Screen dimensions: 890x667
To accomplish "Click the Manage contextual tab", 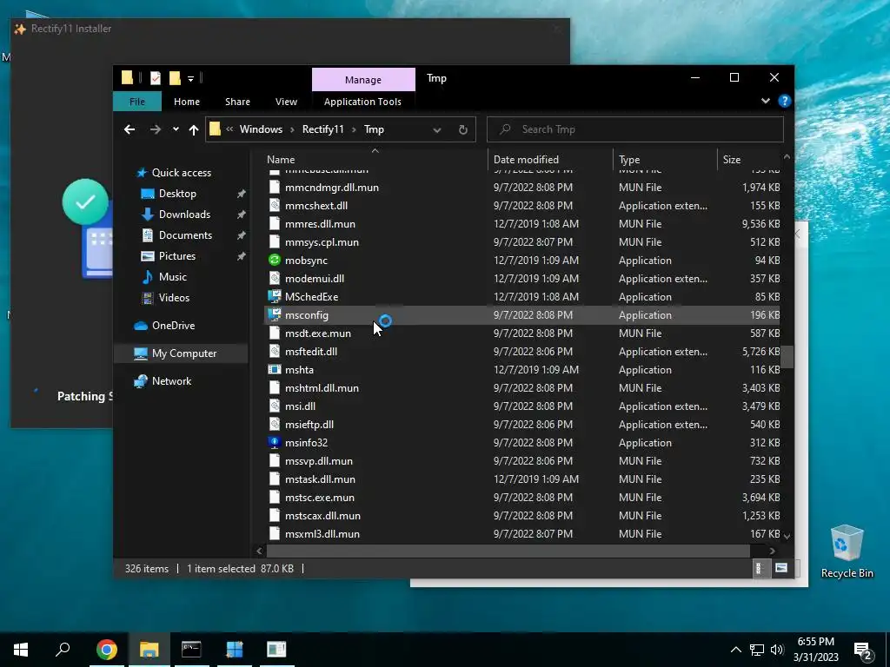I will click(363, 80).
